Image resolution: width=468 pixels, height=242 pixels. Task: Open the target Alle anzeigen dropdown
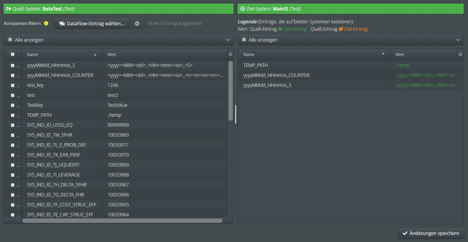coord(351,40)
